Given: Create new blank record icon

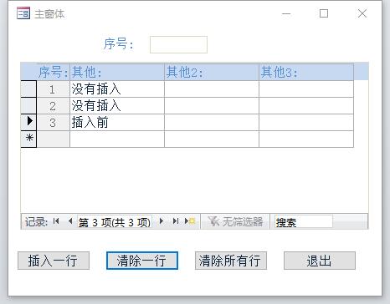Looking at the screenshot, I should (190, 221).
